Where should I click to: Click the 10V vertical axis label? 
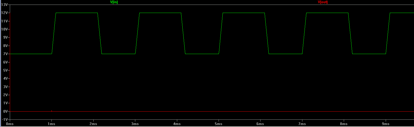pyautogui.click(x=5, y=29)
